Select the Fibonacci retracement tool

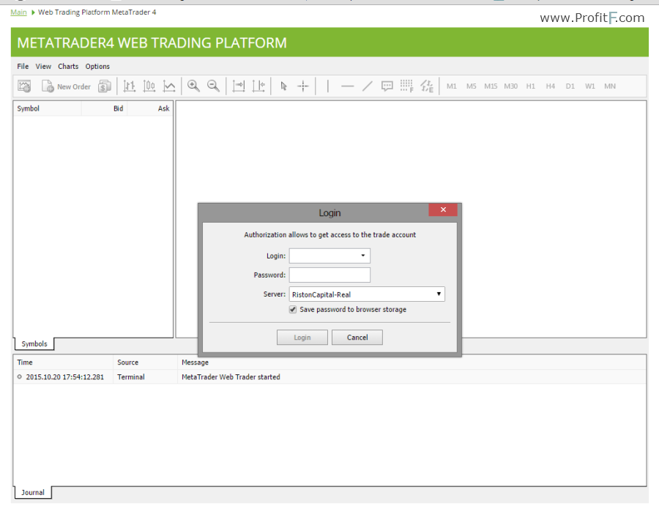pyautogui.click(x=407, y=86)
